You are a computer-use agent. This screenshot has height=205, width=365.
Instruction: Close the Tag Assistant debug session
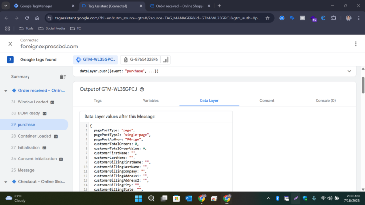[10, 44]
